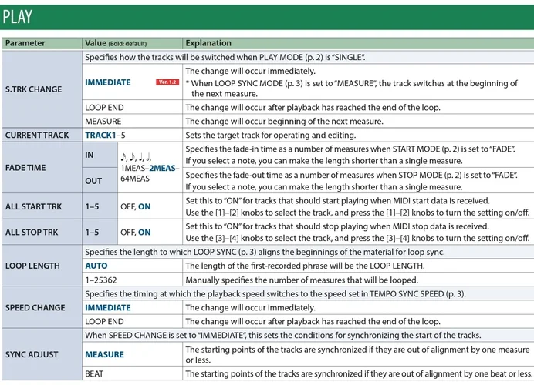Select the LOOP LENGTH parameter cell

pos(42,266)
